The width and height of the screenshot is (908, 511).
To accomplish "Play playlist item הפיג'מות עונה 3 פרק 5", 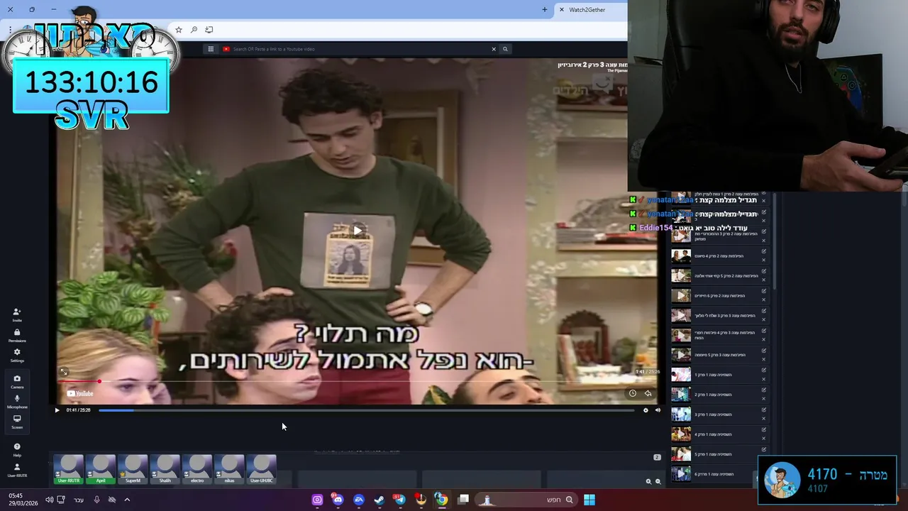I will click(681, 355).
